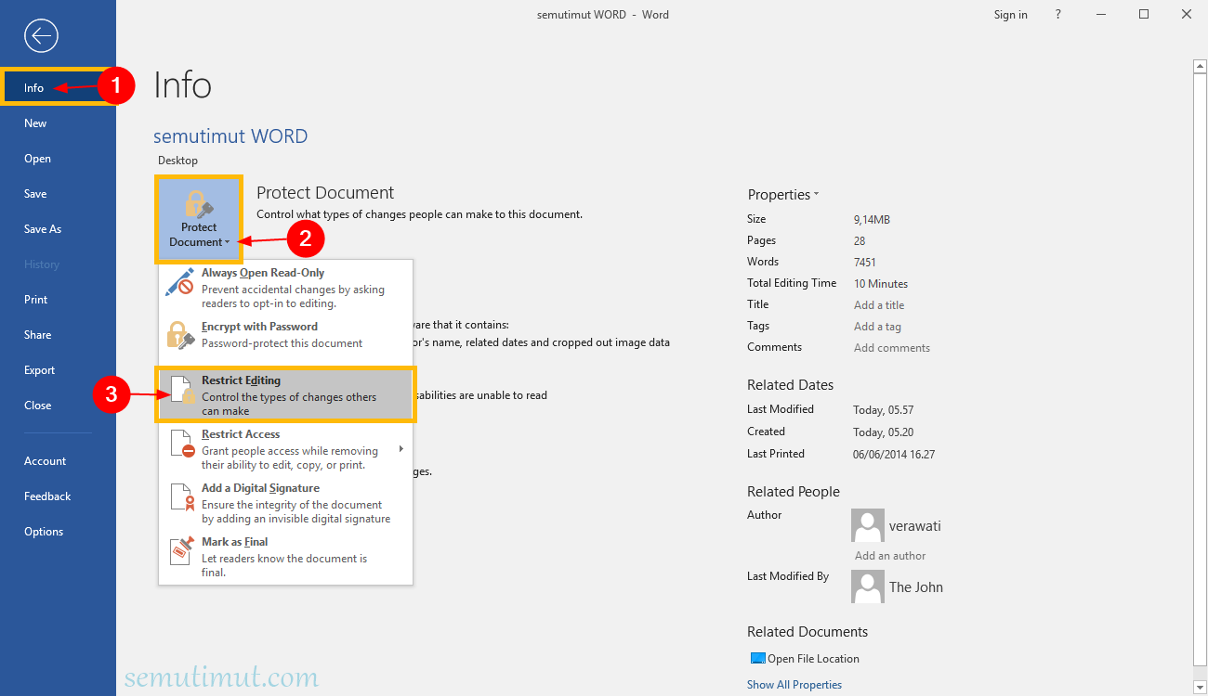Click the Protect Document lock icon button

pyautogui.click(x=199, y=219)
